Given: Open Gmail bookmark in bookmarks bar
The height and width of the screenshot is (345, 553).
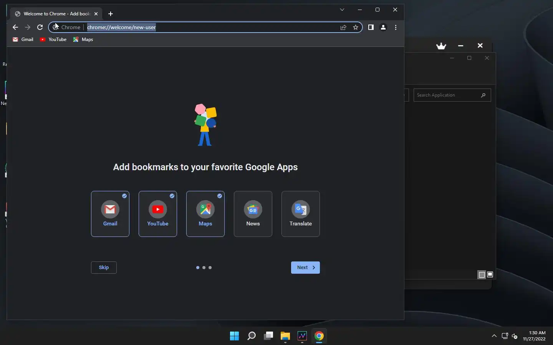Looking at the screenshot, I should point(23,39).
